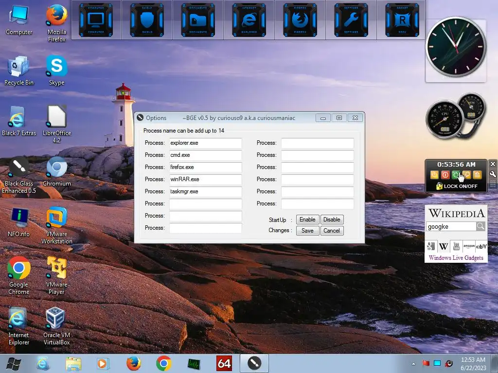The image size is (498, 373).
Task: Click the taskmgr.exe process field
Action: pos(206,191)
